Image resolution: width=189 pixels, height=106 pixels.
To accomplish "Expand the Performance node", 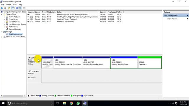I will (4, 27).
